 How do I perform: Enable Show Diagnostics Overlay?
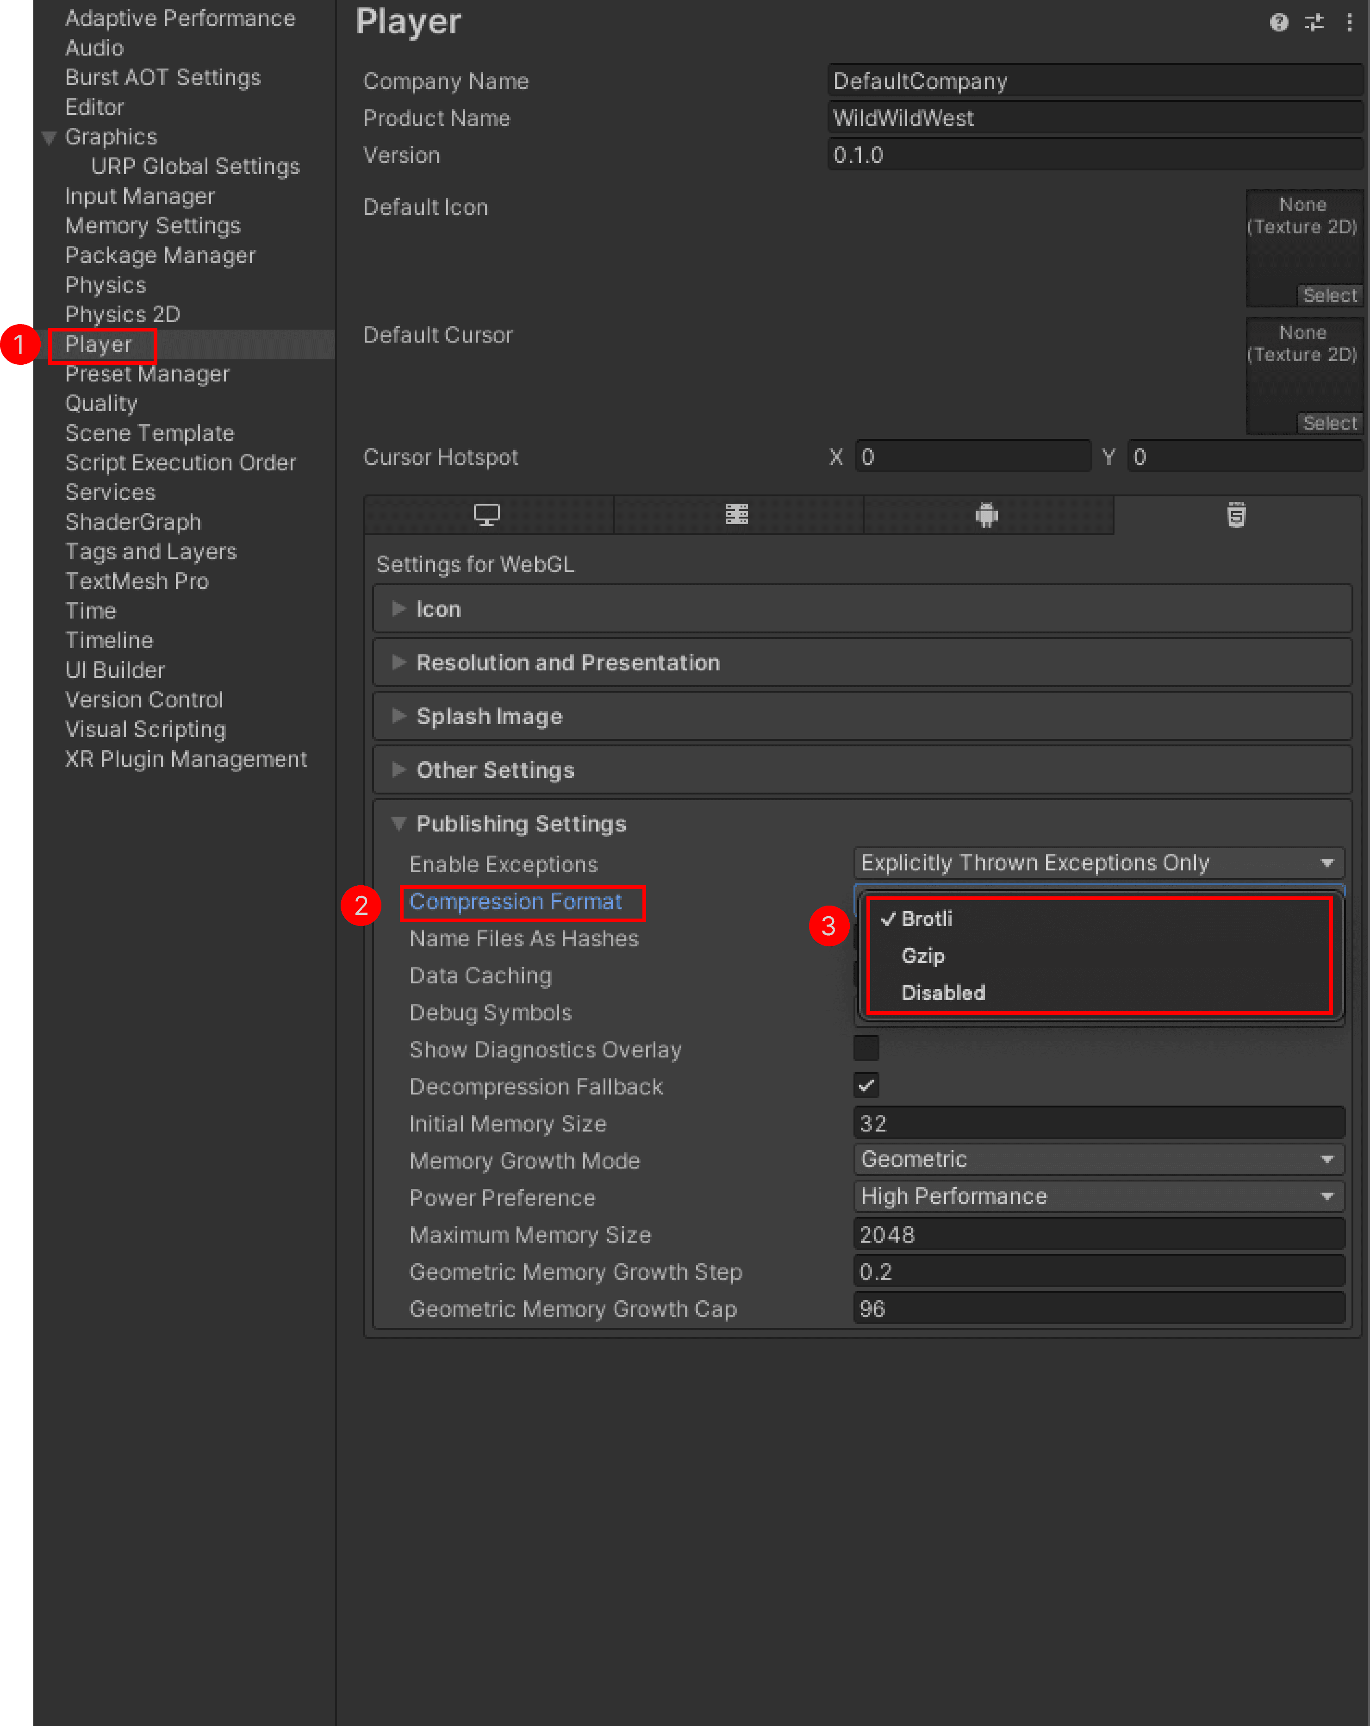(866, 1049)
